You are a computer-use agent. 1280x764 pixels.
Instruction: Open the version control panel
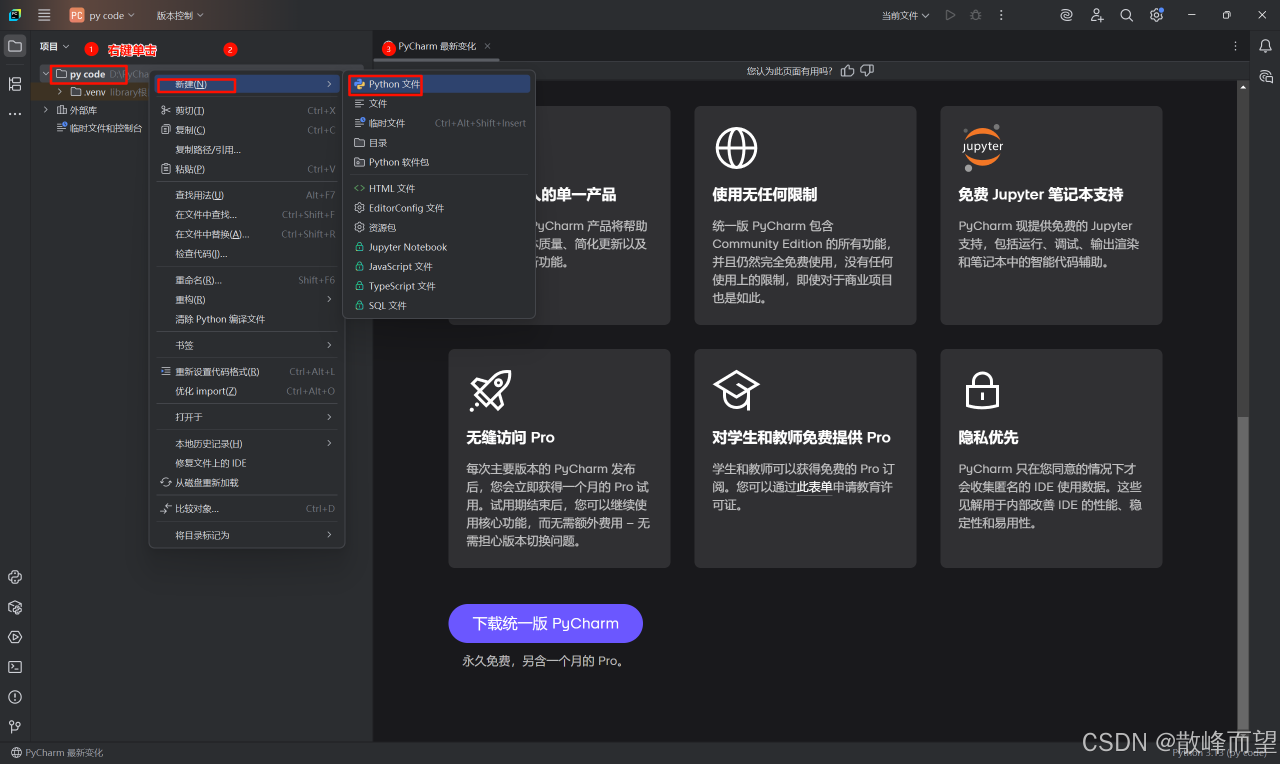click(14, 726)
